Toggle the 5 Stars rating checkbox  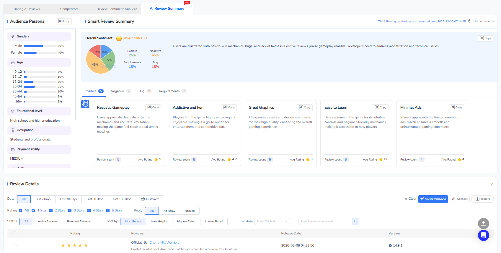point(108,211)
